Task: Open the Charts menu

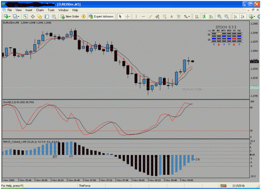Action: point(40,10)
